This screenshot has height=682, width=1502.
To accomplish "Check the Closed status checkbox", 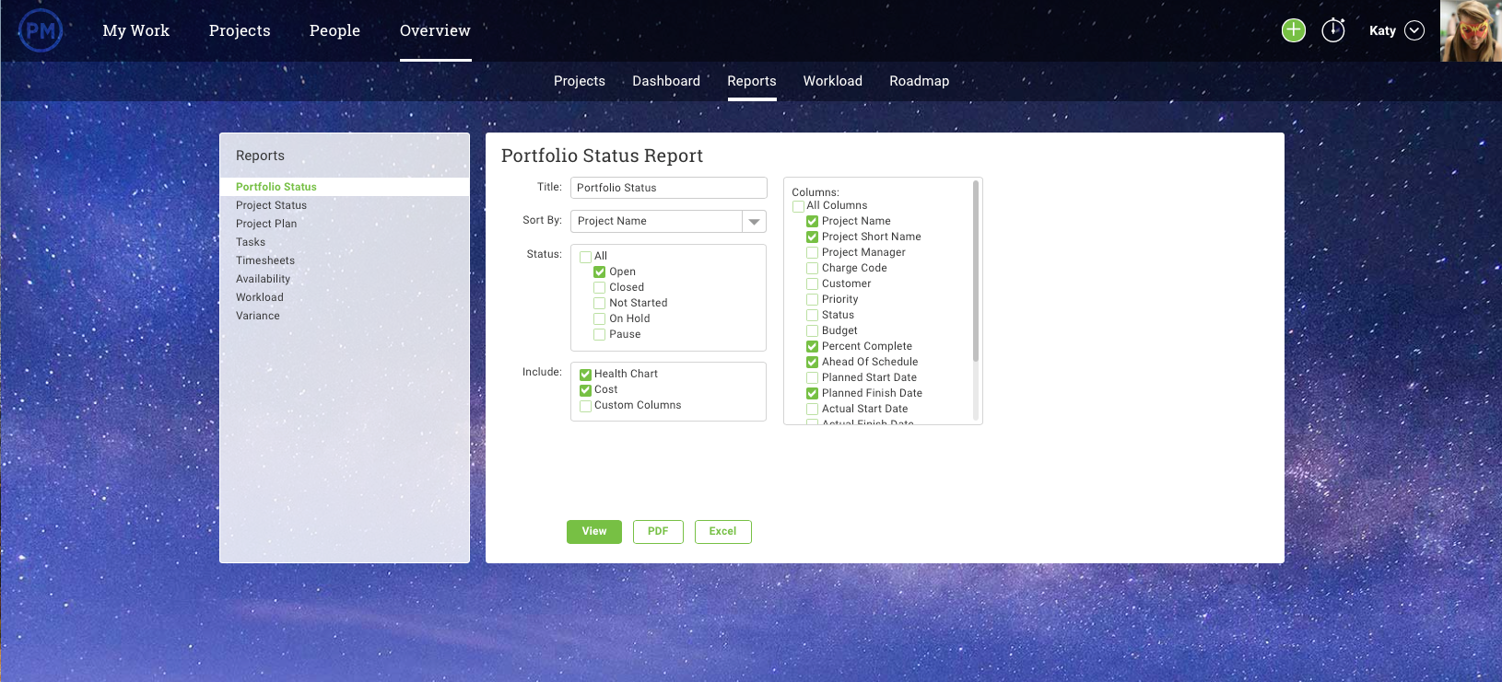I will (x=600, y=288).
